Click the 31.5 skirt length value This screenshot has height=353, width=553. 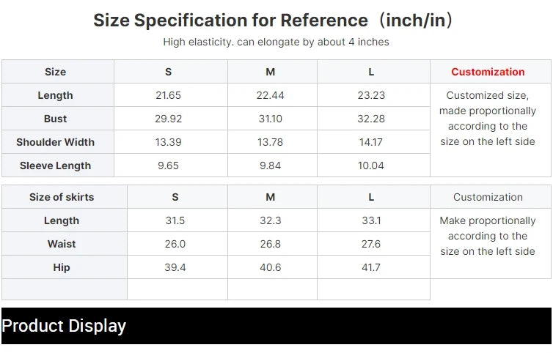click(175, 220)
